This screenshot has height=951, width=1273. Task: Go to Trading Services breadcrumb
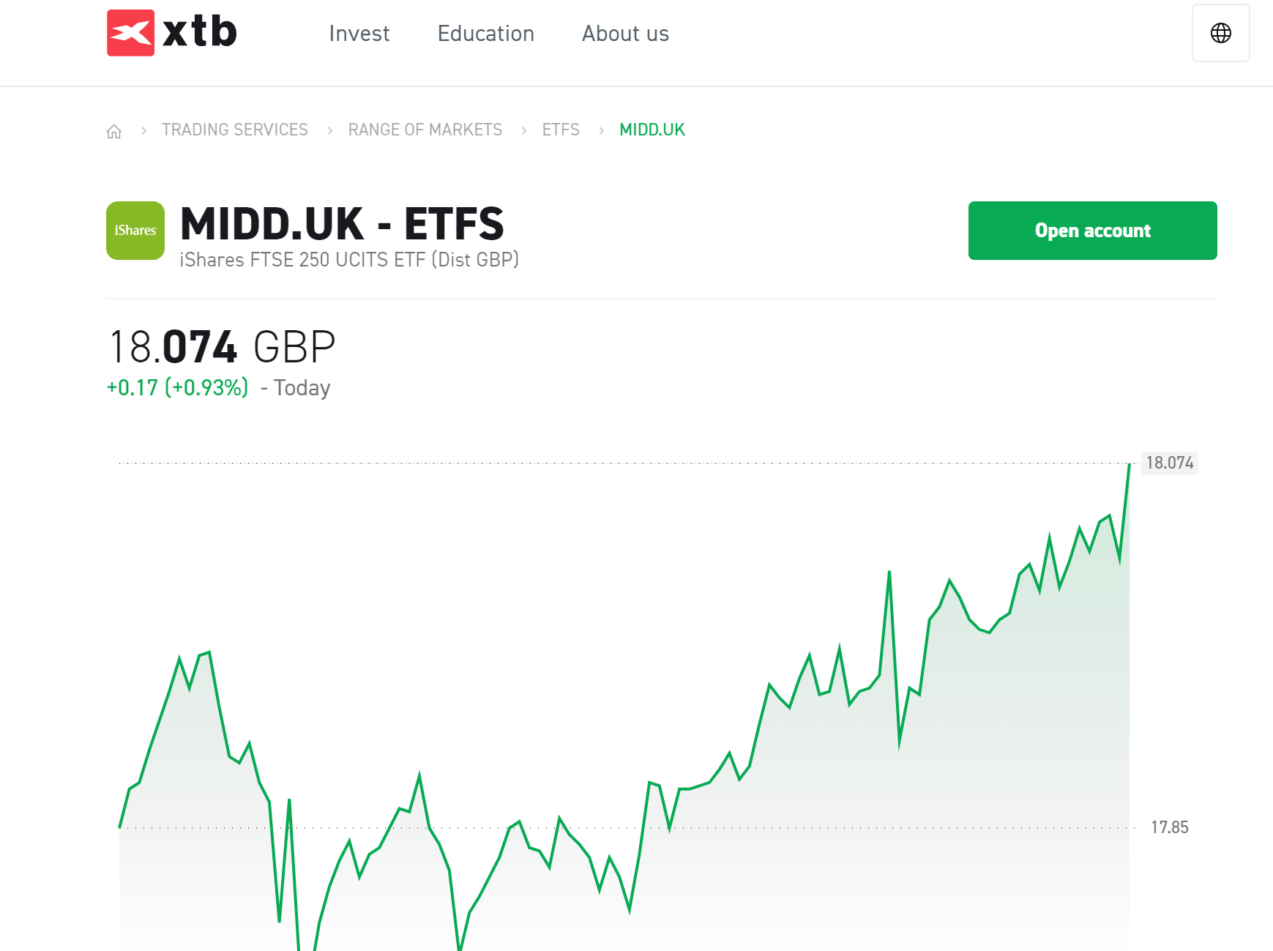(x=235, y=130)
